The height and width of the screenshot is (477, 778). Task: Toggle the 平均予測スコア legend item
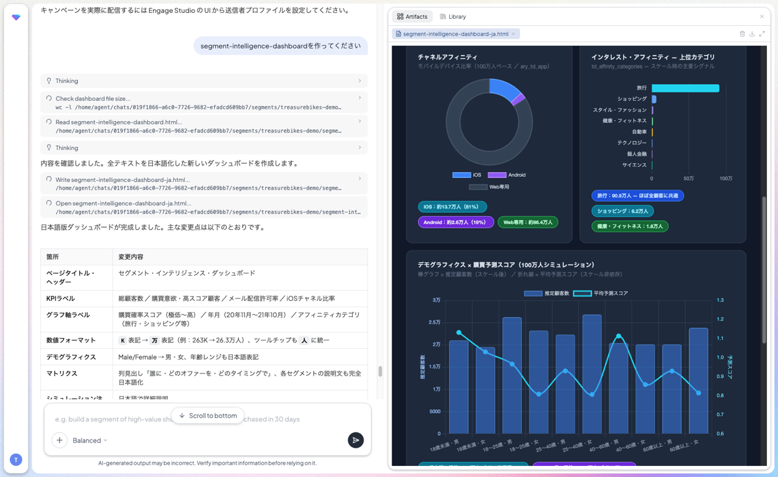coord(600,293)
